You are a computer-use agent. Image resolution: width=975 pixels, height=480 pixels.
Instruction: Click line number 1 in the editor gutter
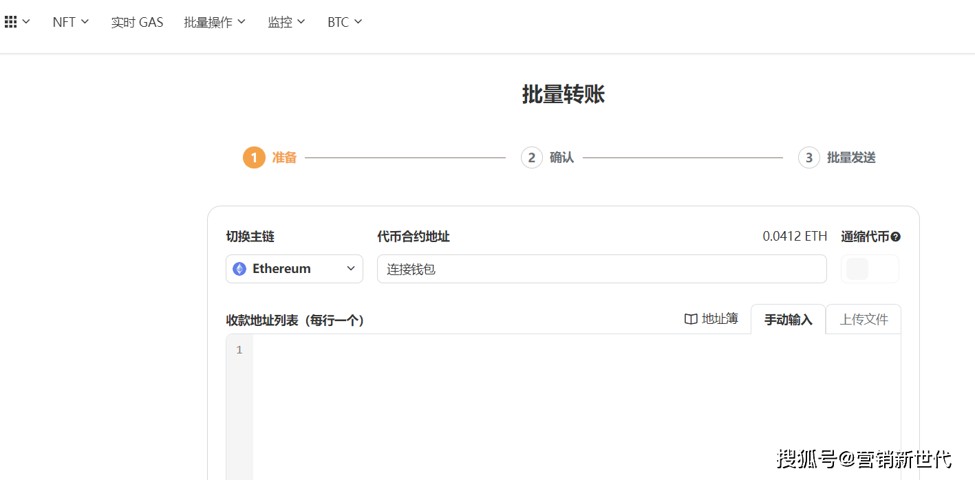tap(239, 350)
